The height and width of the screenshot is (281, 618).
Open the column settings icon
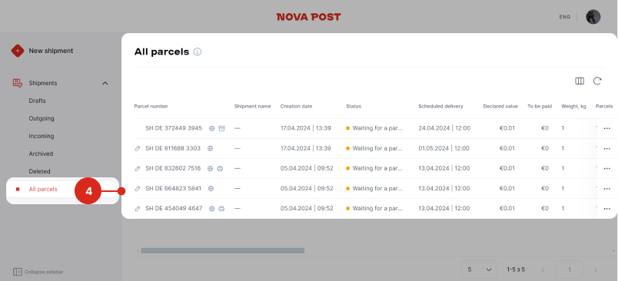[580, 81]
